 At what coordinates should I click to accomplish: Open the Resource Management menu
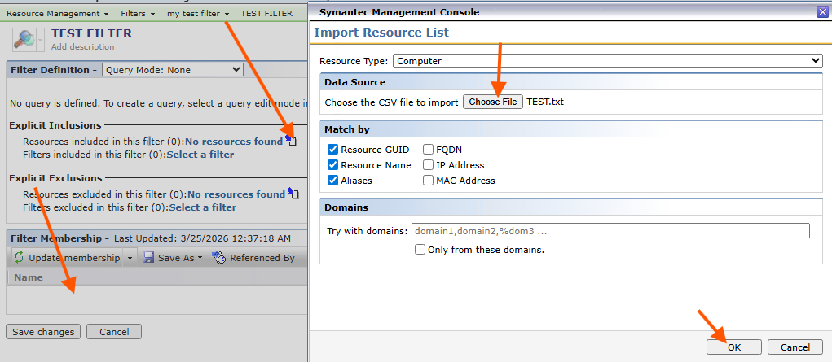point(57,14)
